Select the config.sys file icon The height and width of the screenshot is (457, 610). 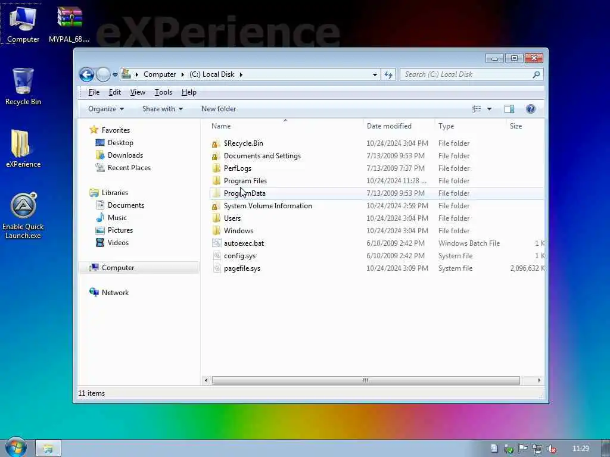217,256
